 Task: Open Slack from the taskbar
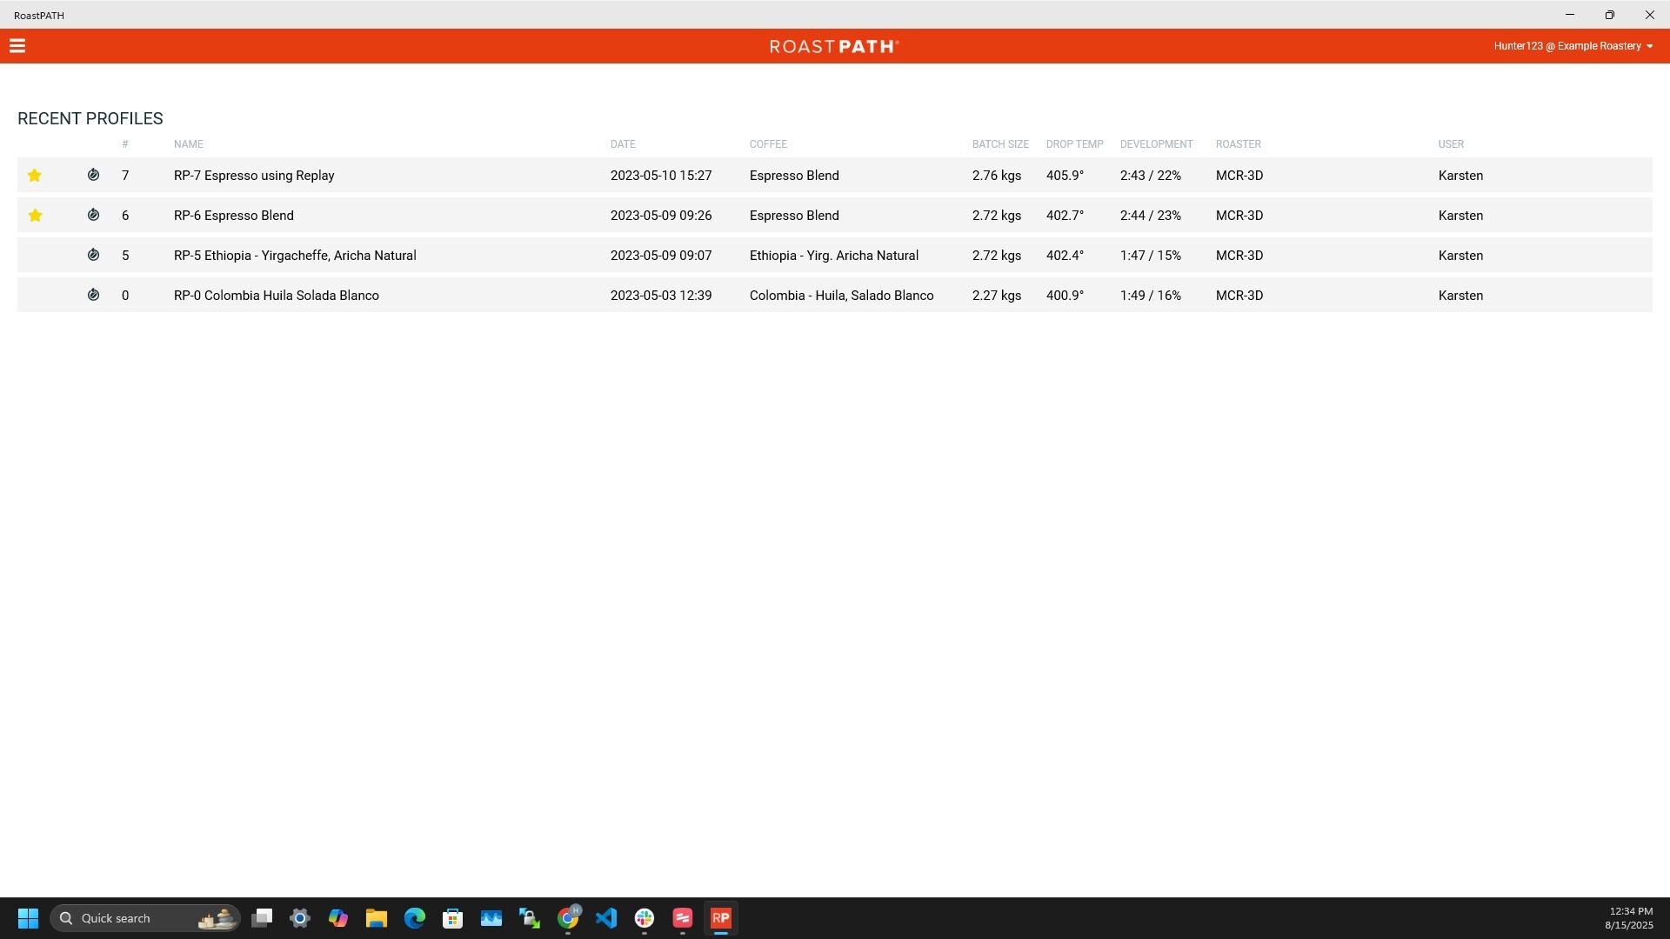pos(645,918)
